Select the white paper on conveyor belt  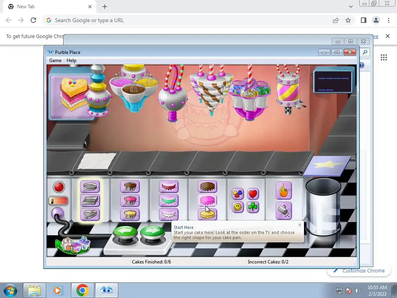pyautogui.click(x=97, y=161)
